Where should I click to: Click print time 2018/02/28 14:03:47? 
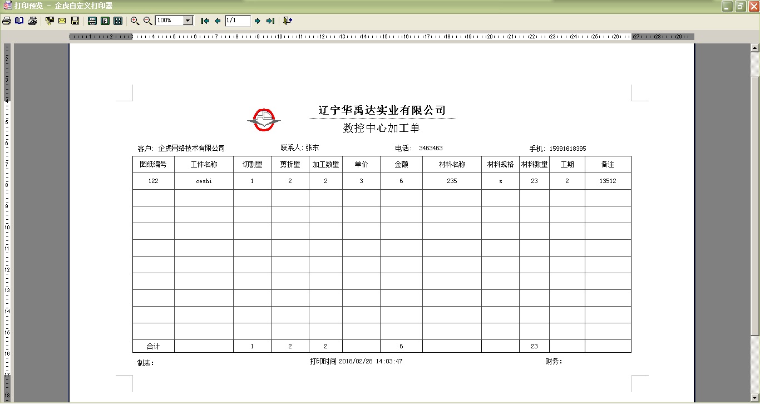click(371, 362)
